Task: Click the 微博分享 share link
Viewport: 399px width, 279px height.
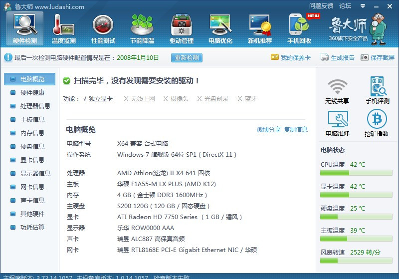Action: coord(269,129)
